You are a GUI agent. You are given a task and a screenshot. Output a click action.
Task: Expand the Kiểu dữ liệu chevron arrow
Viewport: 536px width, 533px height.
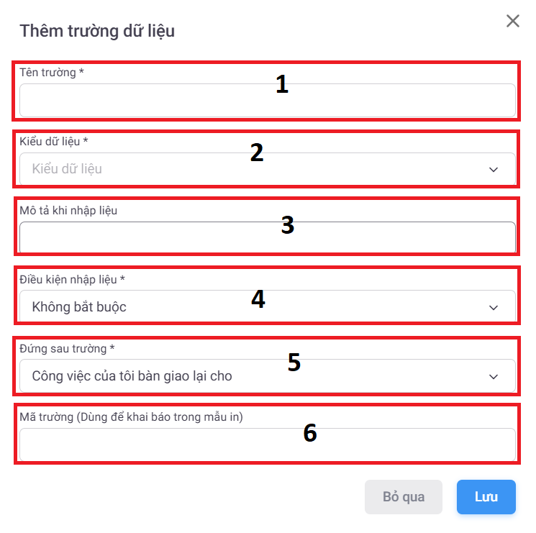(494, 170)
